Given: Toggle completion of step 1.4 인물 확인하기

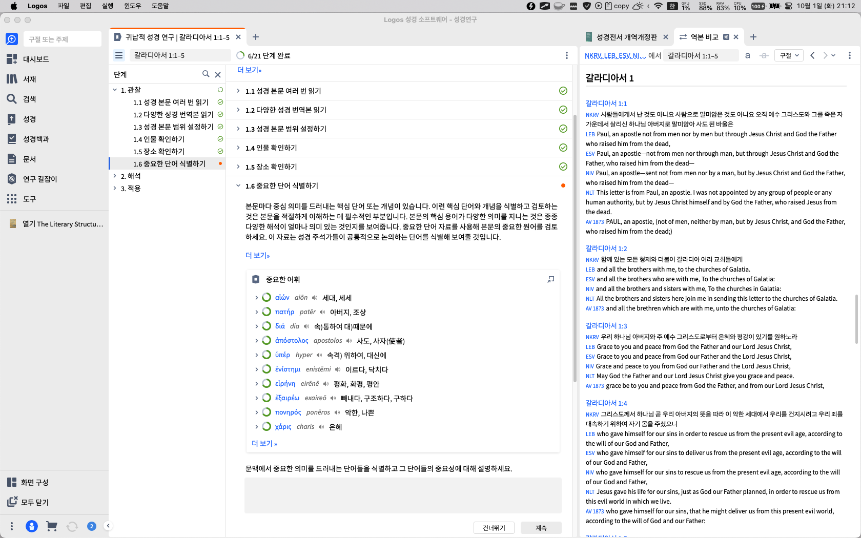Looking at the screenshot, I should [563, 148].
